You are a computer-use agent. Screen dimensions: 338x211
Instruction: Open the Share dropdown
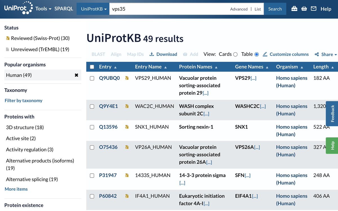326,55
